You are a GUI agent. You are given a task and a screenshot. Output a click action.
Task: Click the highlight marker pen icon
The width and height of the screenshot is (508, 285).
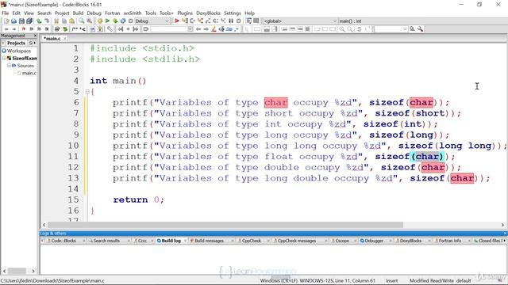click(214, 29)
